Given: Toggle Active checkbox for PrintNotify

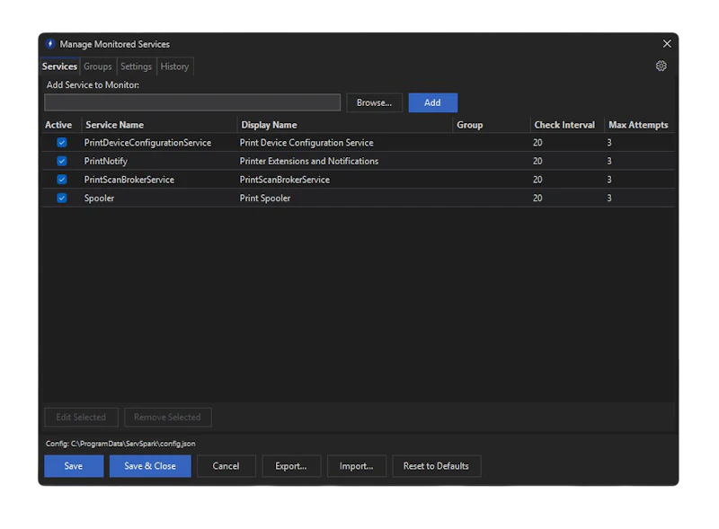Looking at the screenshot, I should tap(61, 161).
